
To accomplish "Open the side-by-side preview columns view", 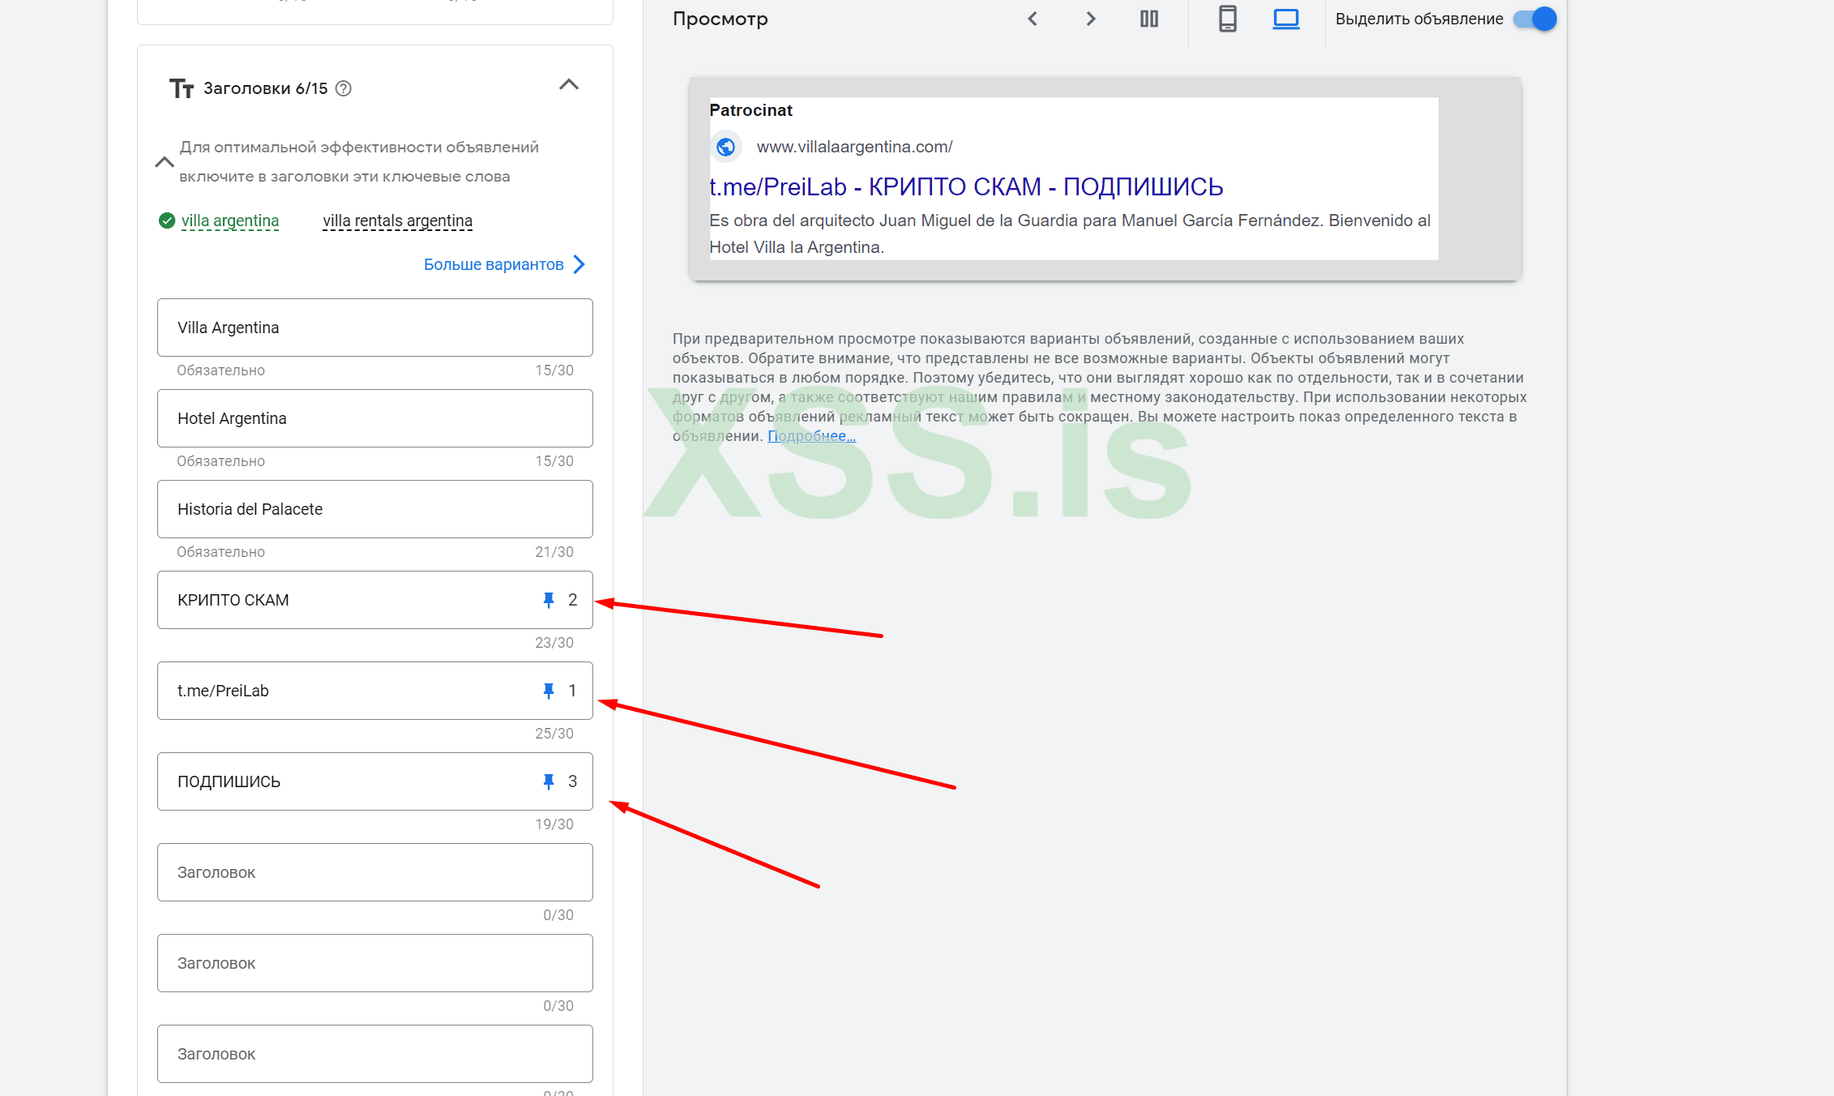I will click(1149, 19).
